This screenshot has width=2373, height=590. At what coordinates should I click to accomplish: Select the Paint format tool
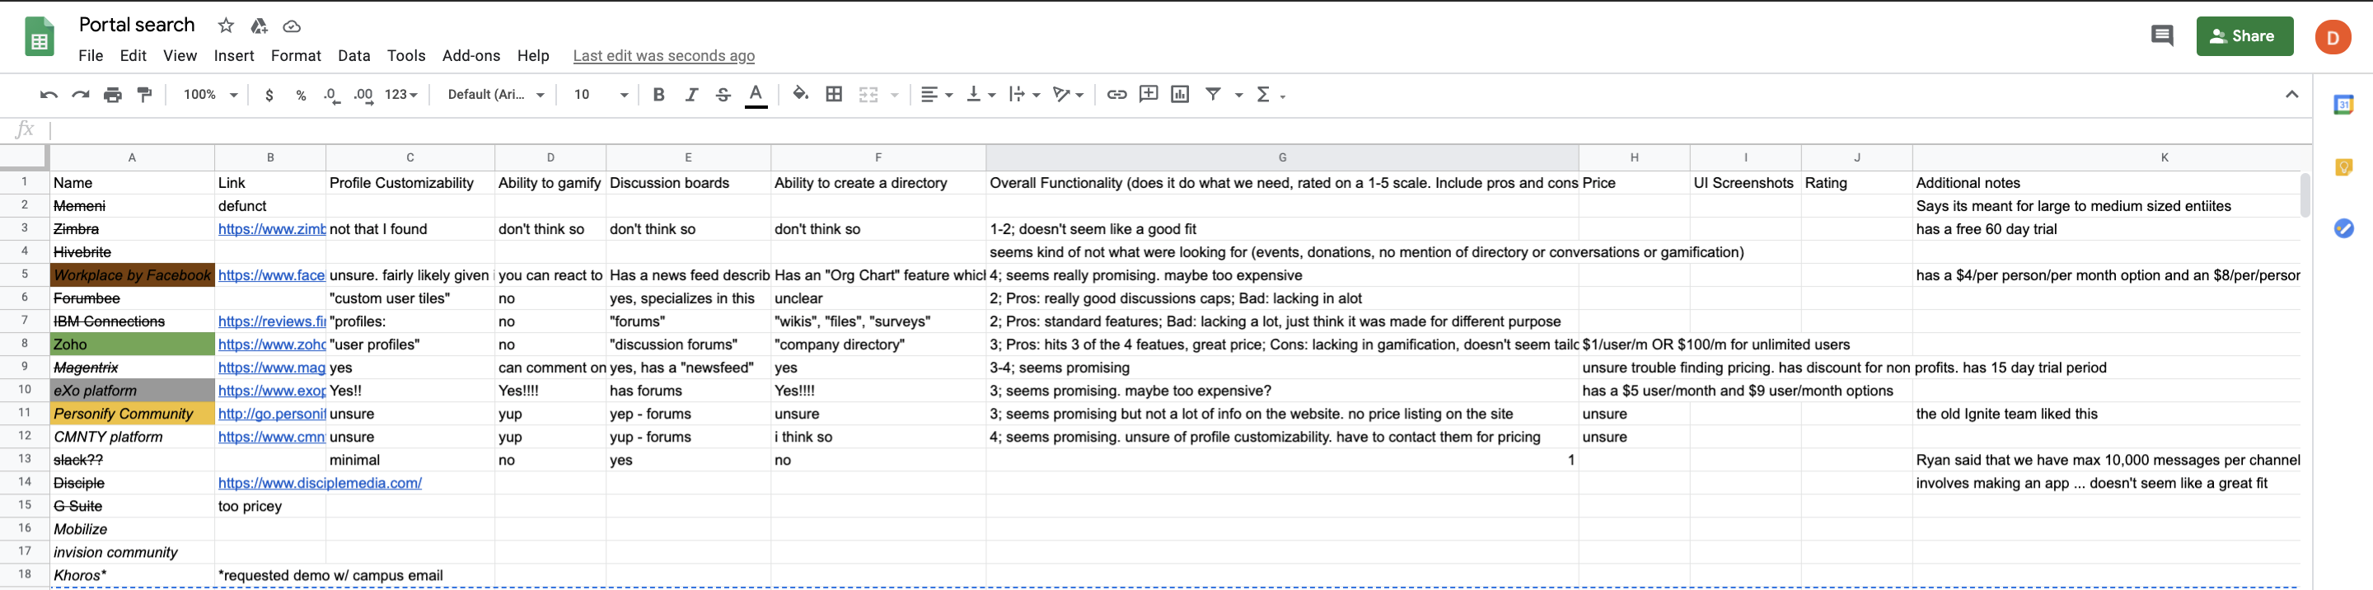145,95
